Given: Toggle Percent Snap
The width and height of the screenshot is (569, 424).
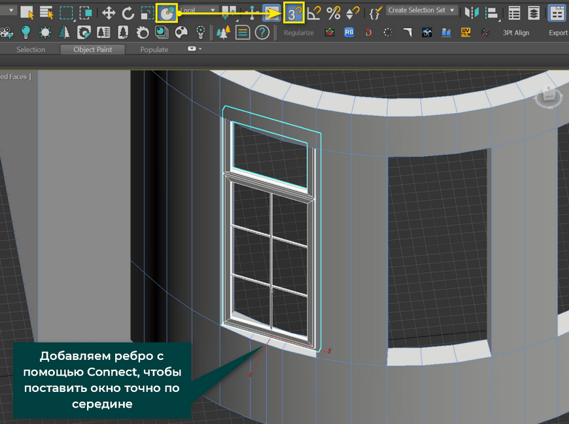Looking at the screenshot, I should click(x=334, y=12).
